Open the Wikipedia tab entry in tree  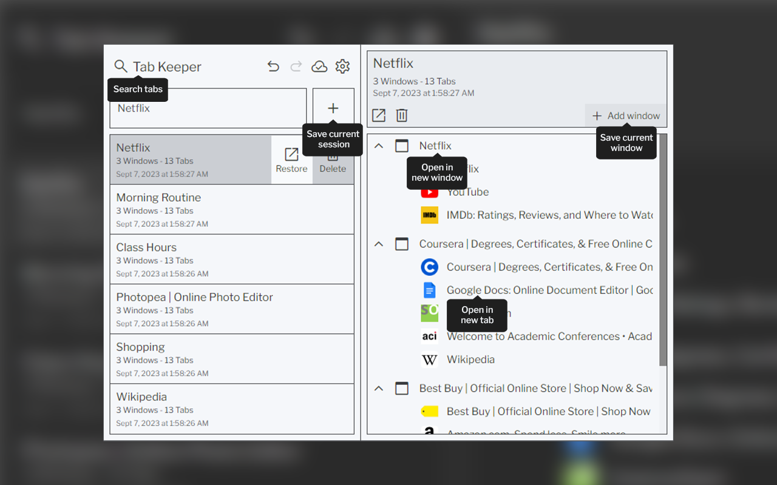[x=470, y=360]
